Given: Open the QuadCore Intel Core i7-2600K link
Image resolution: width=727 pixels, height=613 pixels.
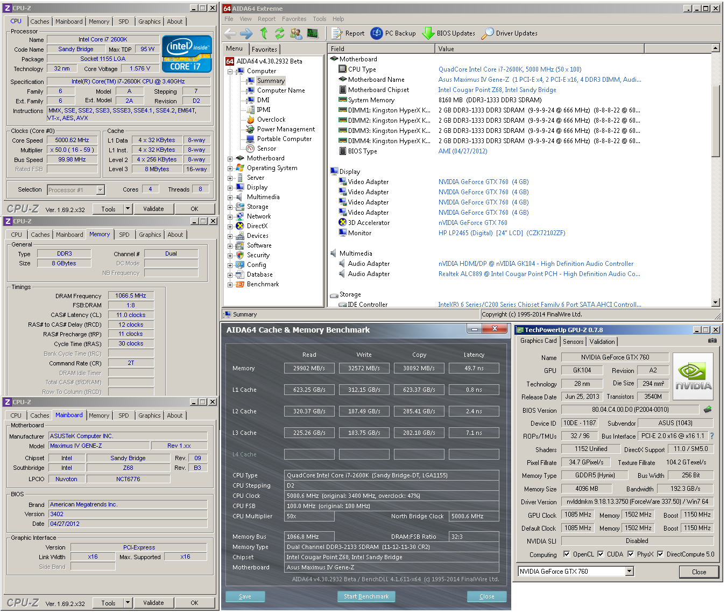Looking at the screenshot, I should tap(510, 69).
